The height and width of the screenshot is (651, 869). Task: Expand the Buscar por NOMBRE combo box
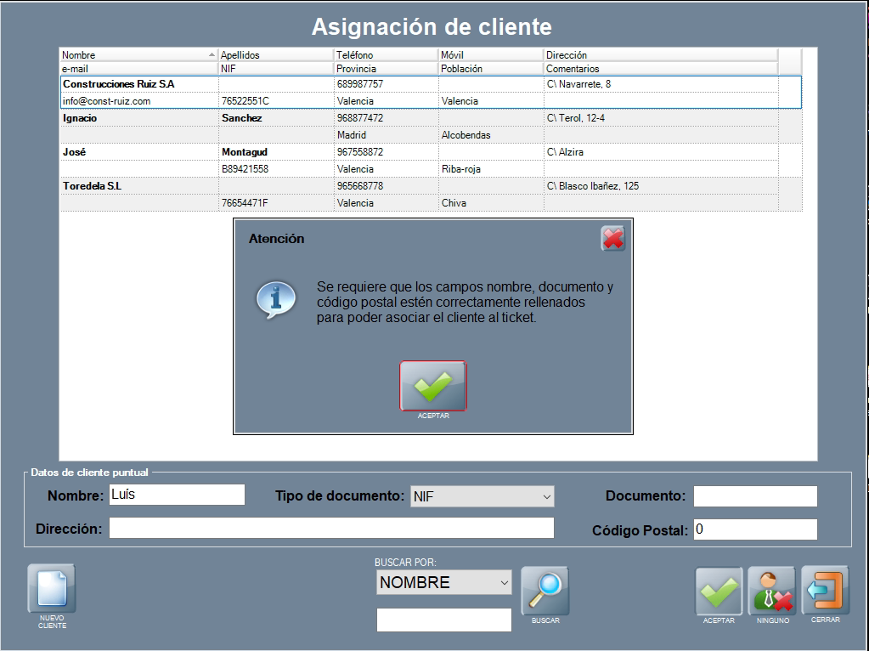(x=443, y=582)
